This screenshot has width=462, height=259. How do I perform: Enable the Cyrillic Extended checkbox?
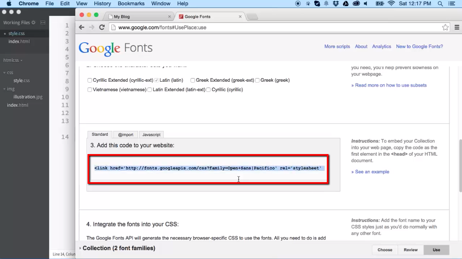[90, 81]
